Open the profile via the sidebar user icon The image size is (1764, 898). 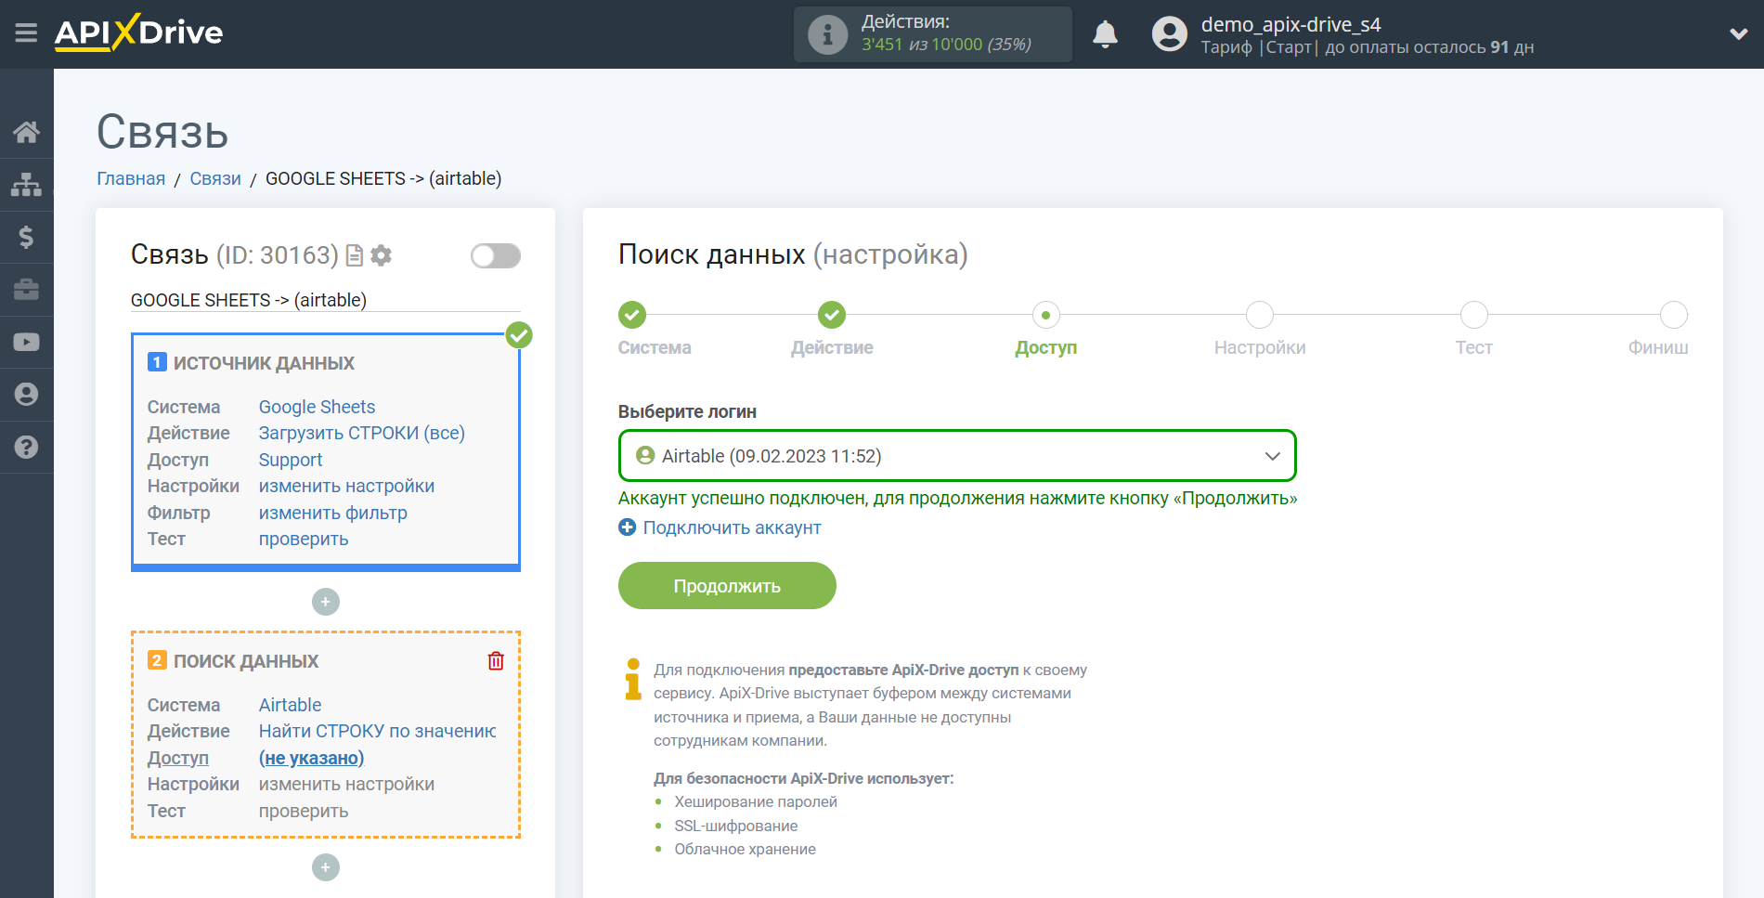[26, 395]
